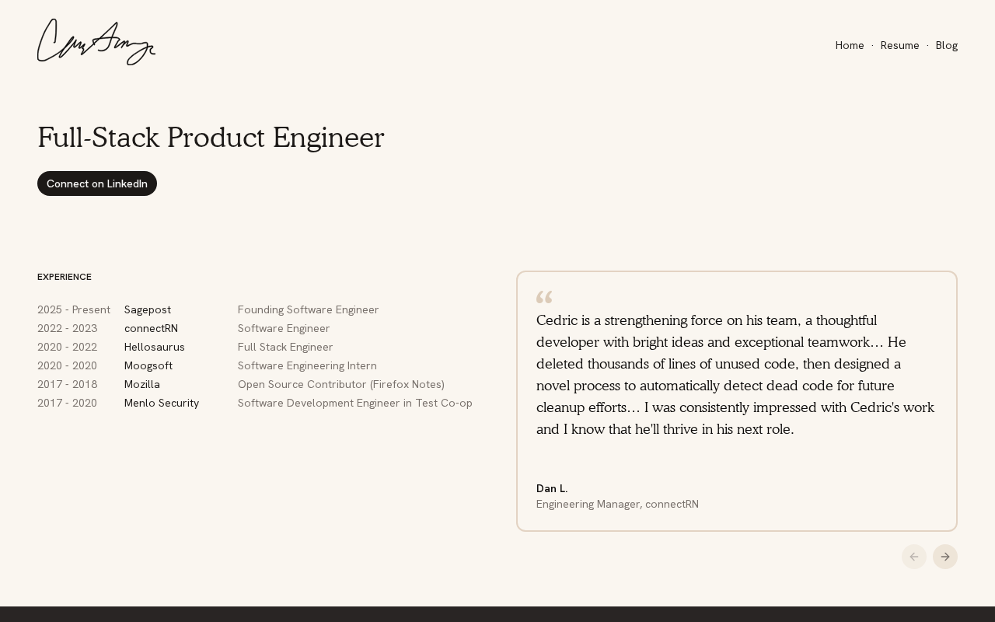Open the Mozilla experience entry
This screenshot has height=622, width=995.
coord(142,384)
